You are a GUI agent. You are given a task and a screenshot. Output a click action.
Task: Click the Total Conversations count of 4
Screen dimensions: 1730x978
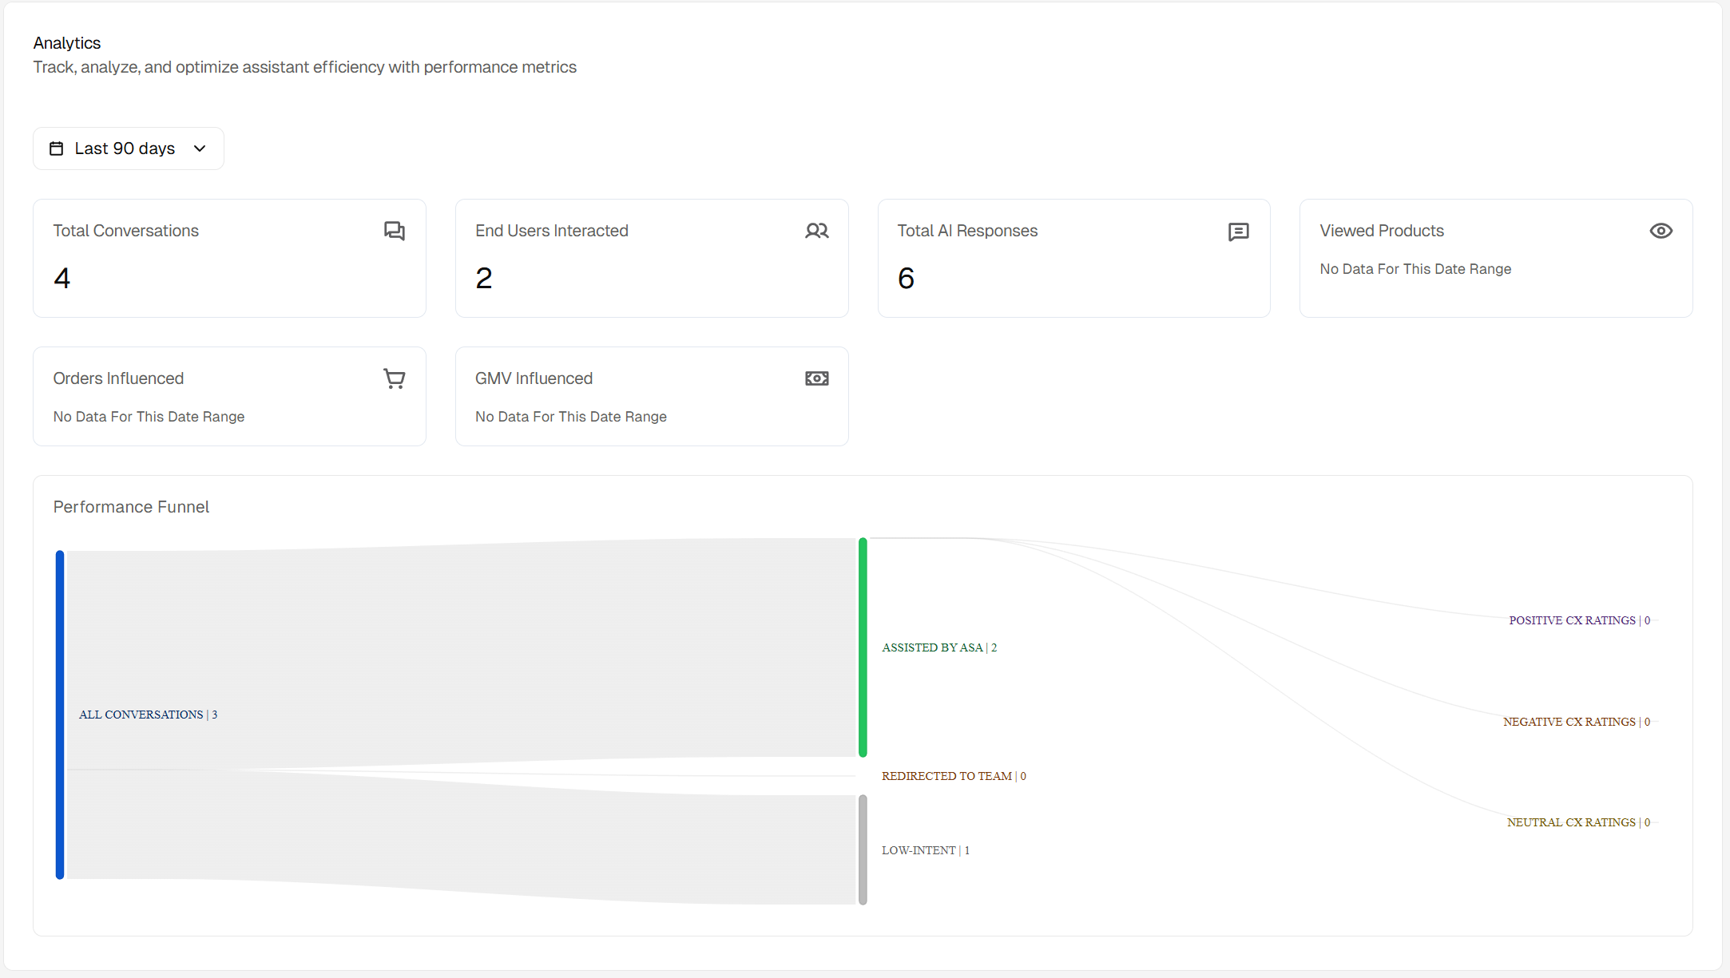[x=62, y=278]
